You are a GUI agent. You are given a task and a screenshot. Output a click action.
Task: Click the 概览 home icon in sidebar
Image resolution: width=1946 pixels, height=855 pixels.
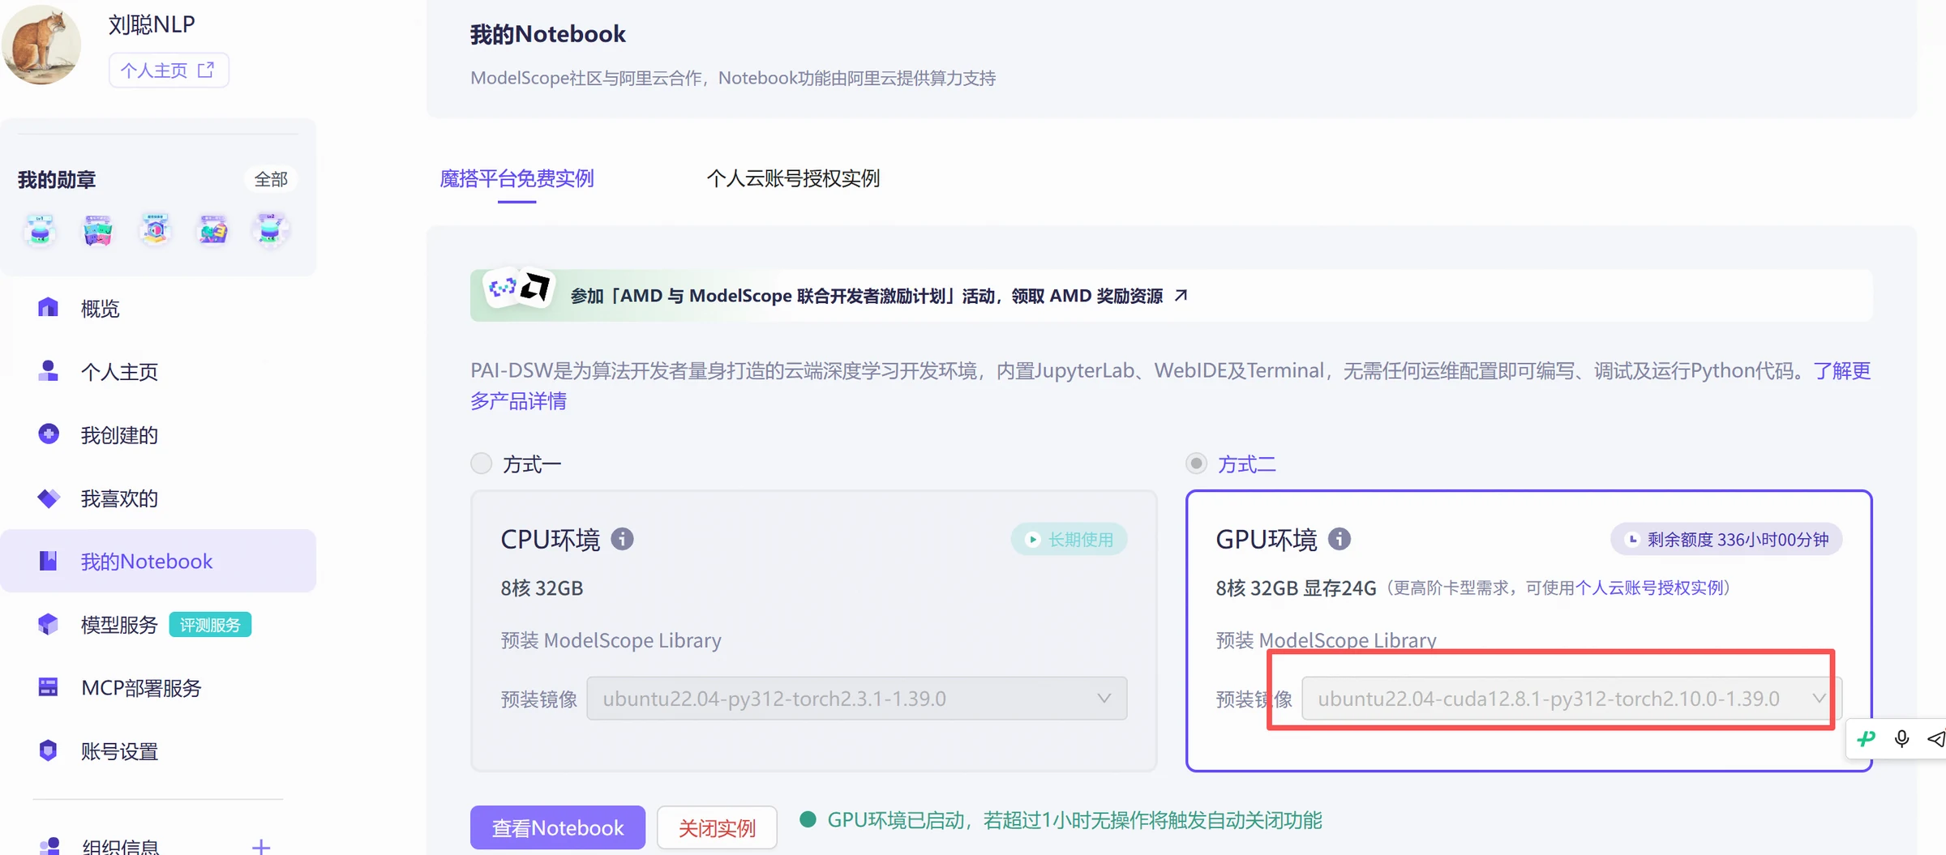click(x=48, y=307)
